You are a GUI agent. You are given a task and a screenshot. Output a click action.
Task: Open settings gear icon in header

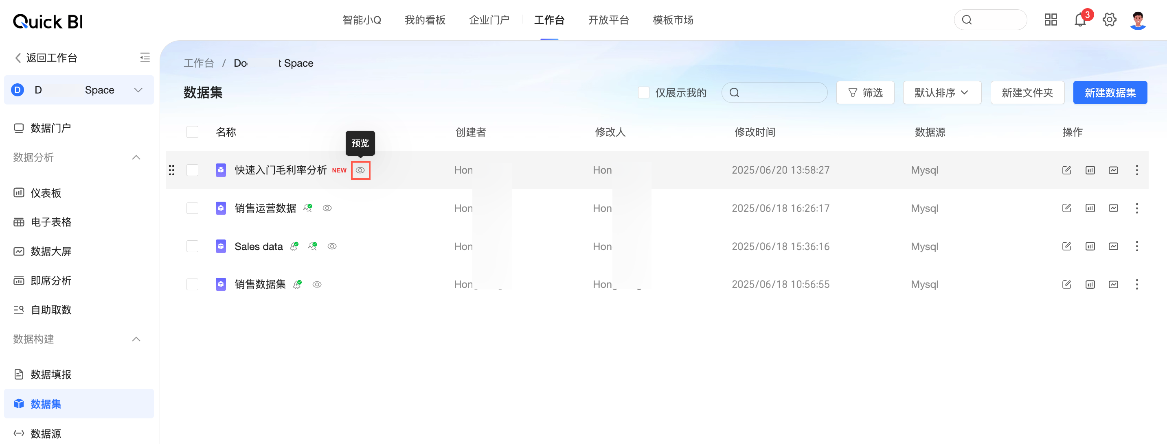pyautogui.click(x=1109, y=20)
